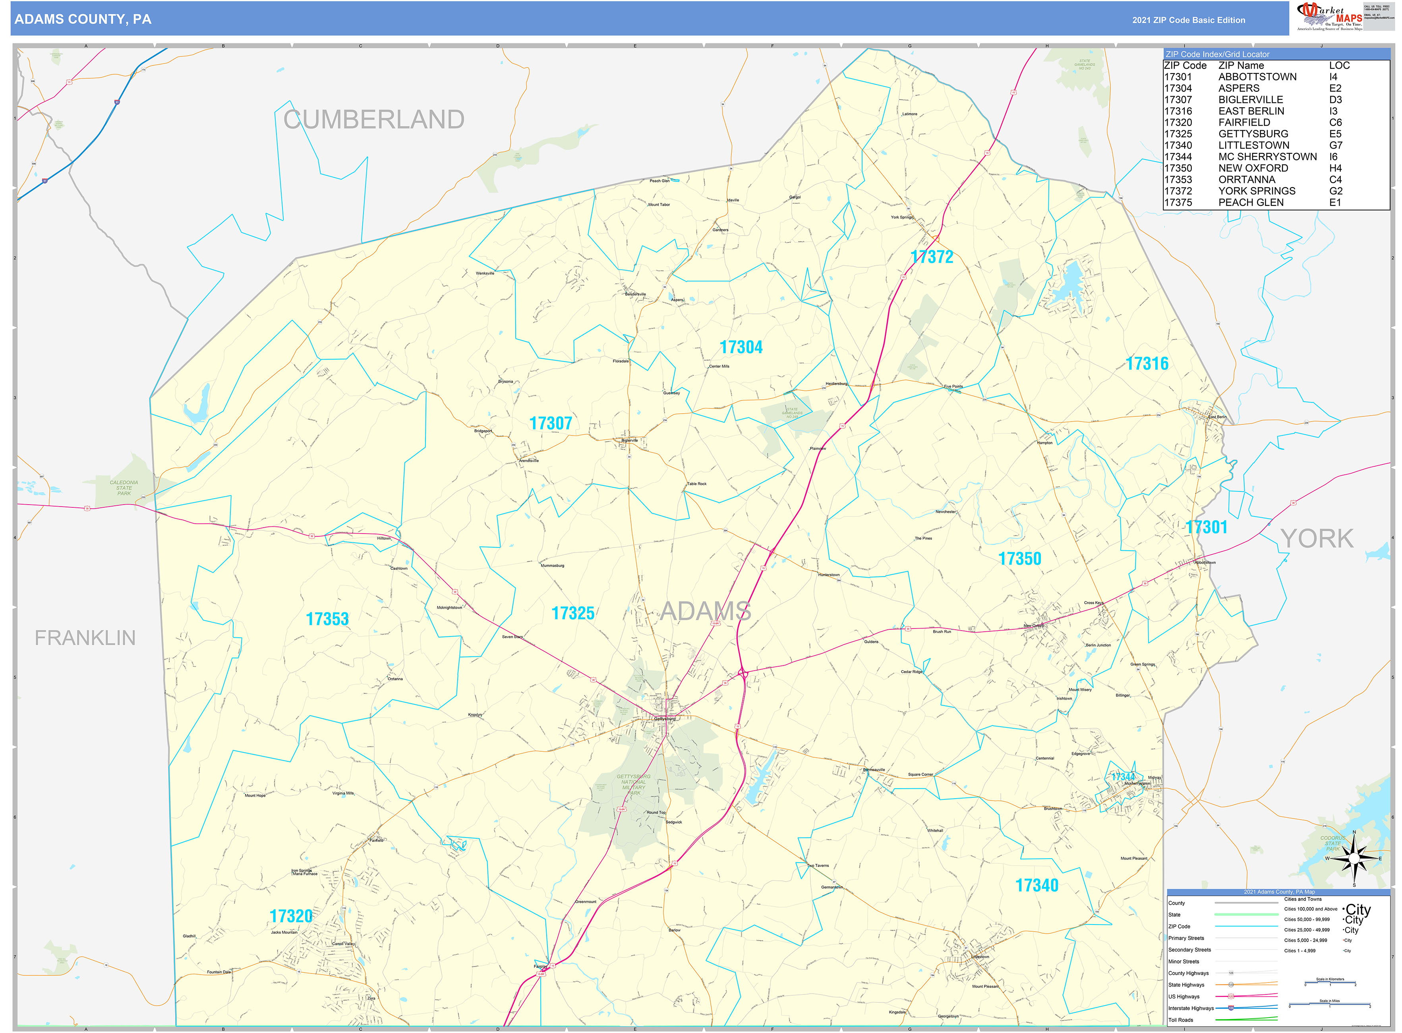Click the Caledonia State Park area
1402x1033 pixels.
124,487
